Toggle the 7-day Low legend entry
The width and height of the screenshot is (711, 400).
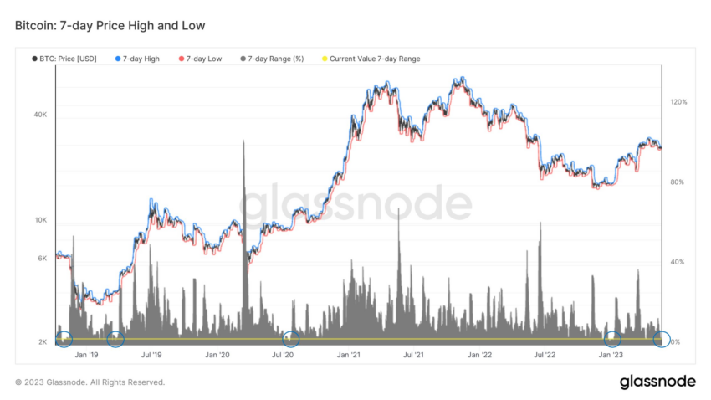click(x=200, y=59)
